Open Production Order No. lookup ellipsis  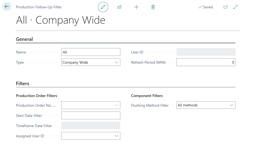pos(117,105)
